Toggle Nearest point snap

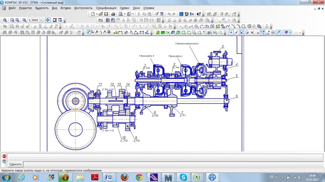(231, 33)
